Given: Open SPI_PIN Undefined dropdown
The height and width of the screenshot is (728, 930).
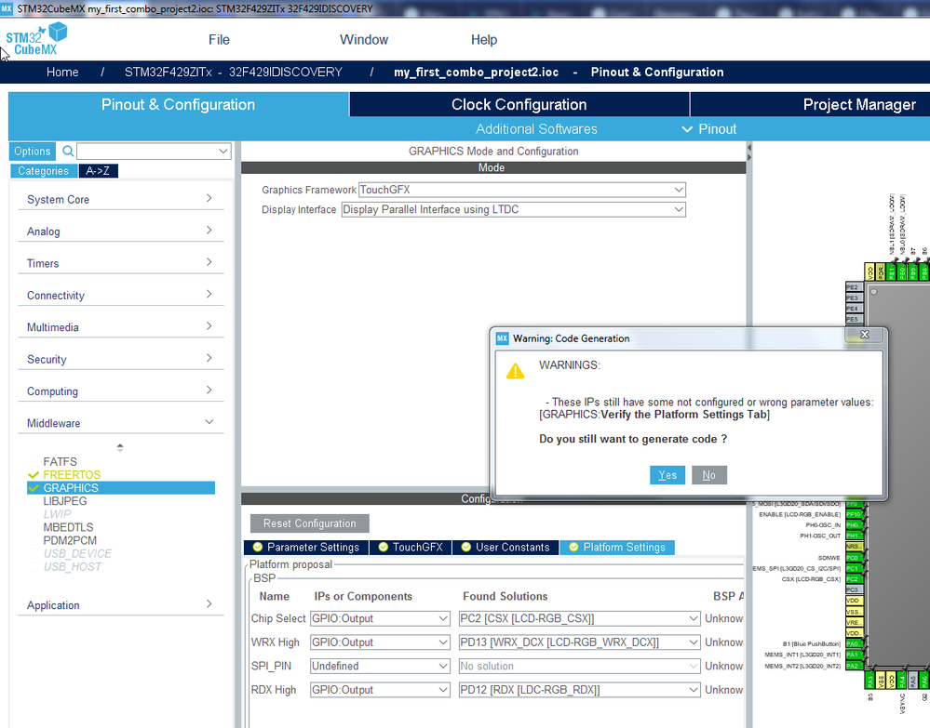Looking at the screenshot, I should pos(380,666).
